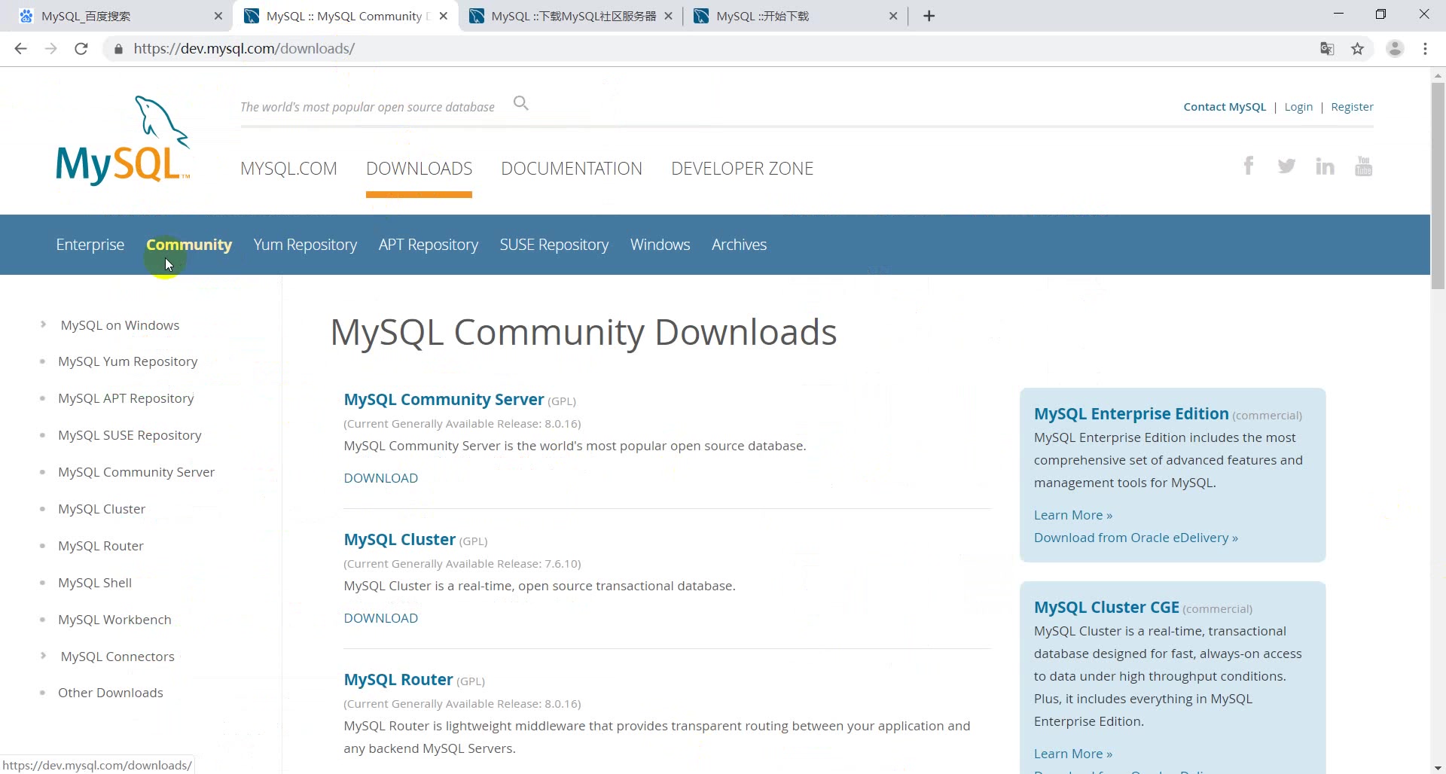Open MySQL SUSE Repository sidebar link

(x=130, y=435)
